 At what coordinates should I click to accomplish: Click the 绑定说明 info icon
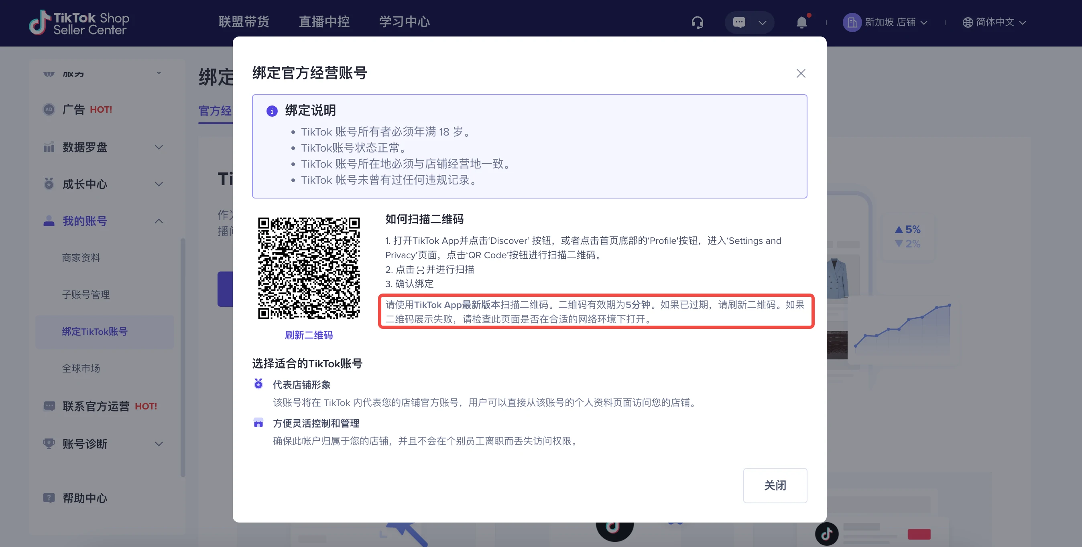[x=272, y=111]
